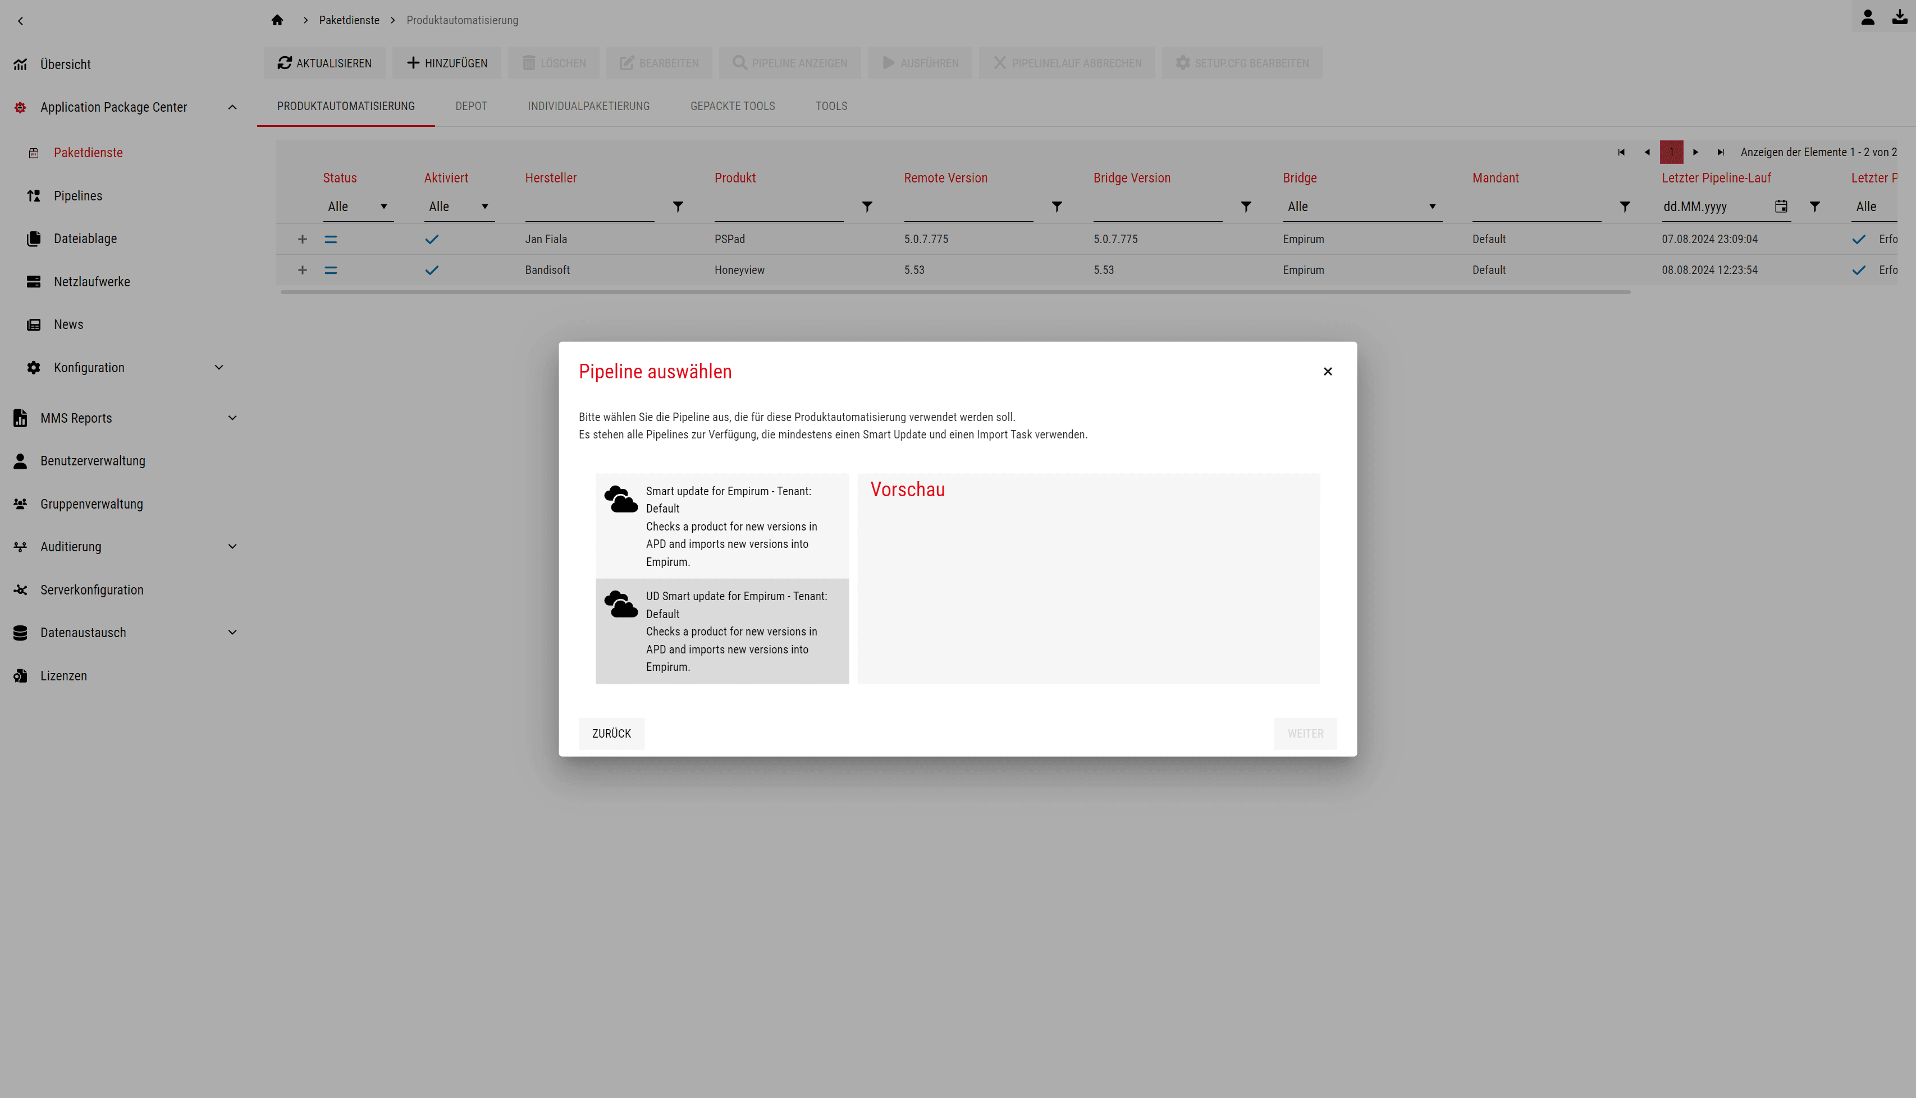The image size is (1916, 1098).
Task: Expand the Jan Fiala row with plus
Action: [x=303, y=239]
